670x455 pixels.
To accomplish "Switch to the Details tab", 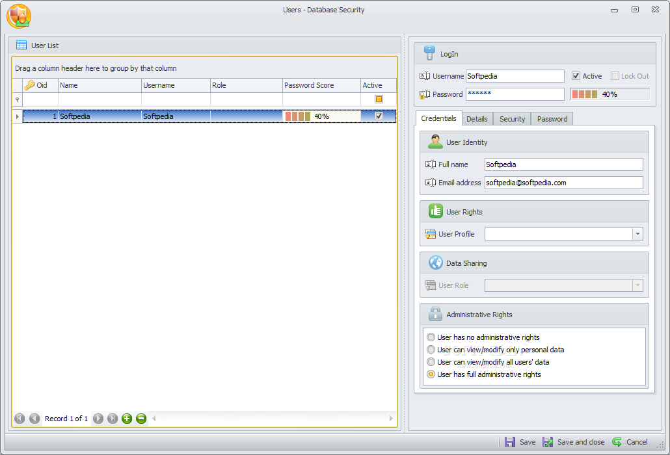I will [x=477, y=119].
